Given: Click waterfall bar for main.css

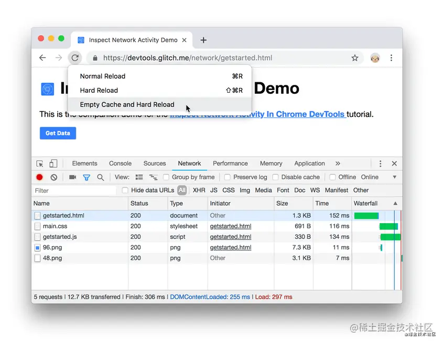Looking at the screenshot, I should click(388, 226).
